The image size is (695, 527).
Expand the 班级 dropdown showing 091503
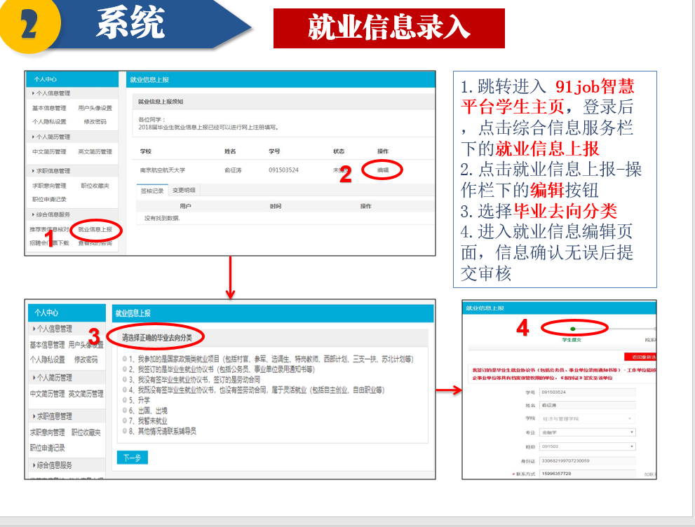(588, 446)
